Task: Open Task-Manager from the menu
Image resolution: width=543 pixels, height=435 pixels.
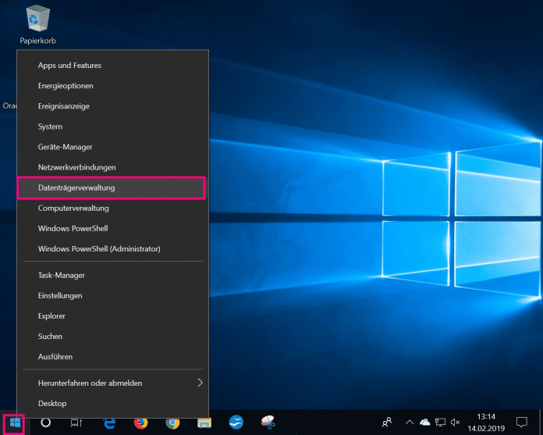Action: (62, 275)
